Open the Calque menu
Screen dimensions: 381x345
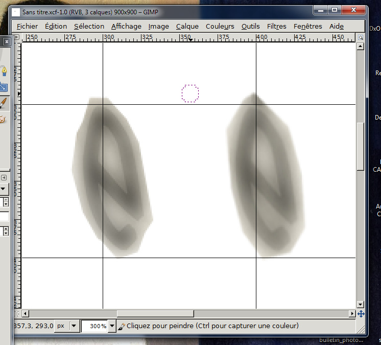(x=187, y=26)
